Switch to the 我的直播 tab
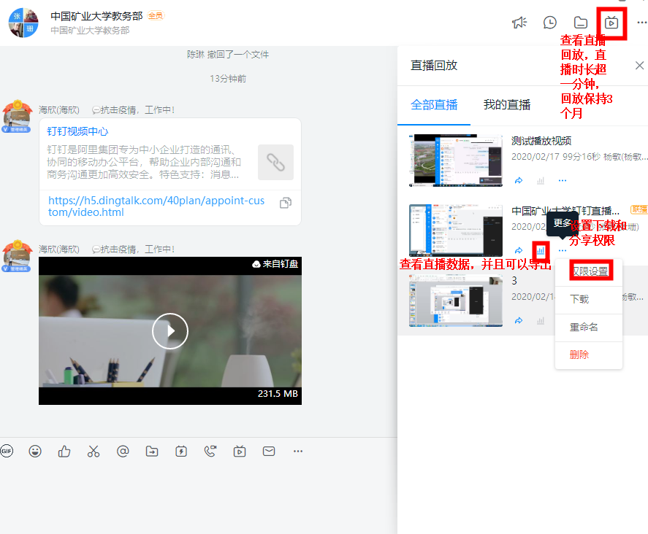This screenshot has width=648, height=534. point(507,105)
